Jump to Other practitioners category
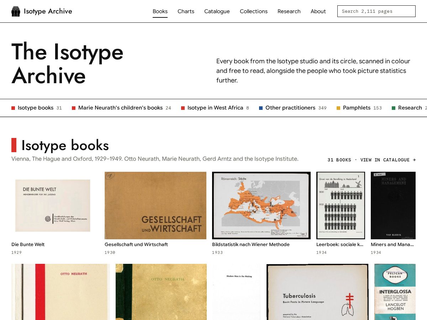 pyautogui.click(x=293, y=108)
